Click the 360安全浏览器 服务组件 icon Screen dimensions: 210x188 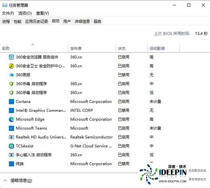pos(11,57)
